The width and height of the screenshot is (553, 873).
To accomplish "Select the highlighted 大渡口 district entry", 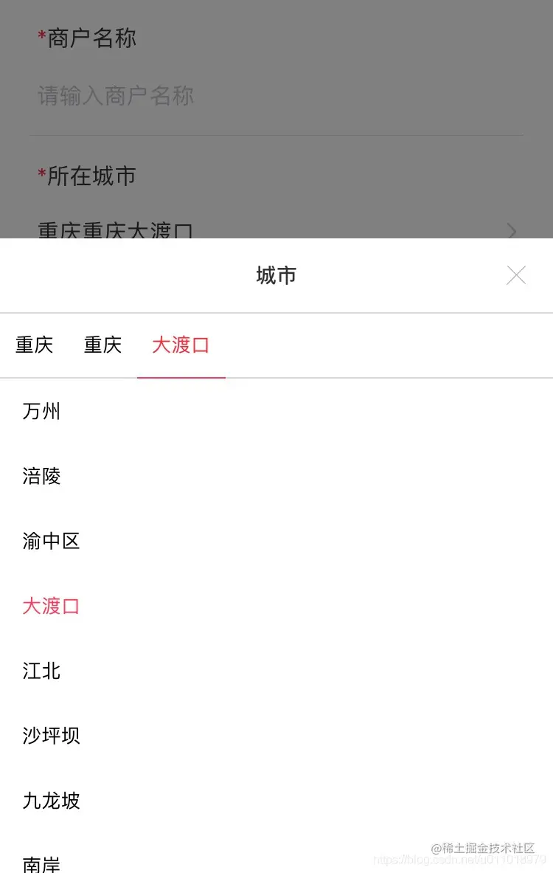I will (x=50, y=606).
